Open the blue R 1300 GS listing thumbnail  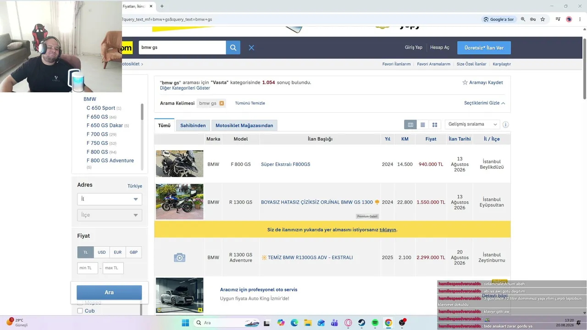(x=179, y=202)
